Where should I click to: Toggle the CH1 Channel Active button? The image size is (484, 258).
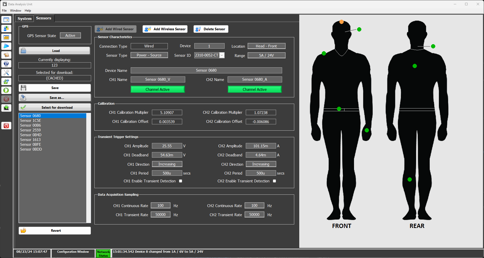(158, 89)
